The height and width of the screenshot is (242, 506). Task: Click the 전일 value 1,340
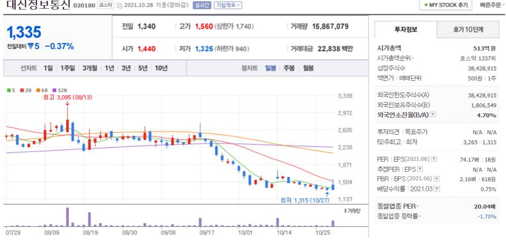[146, 27]
